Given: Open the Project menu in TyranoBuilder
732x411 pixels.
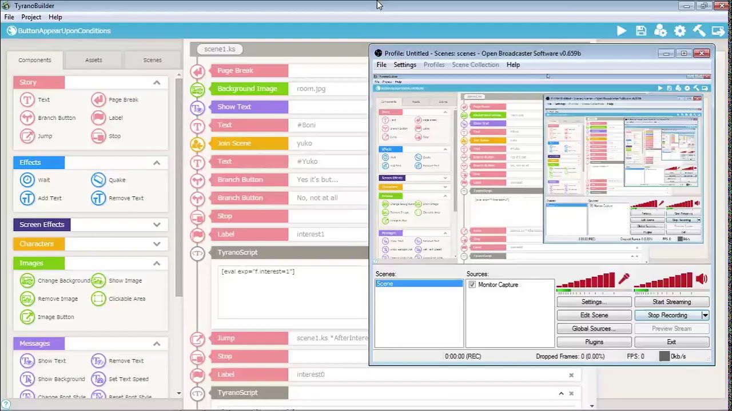Looking at the screenshot, I should tap(31, 17).
